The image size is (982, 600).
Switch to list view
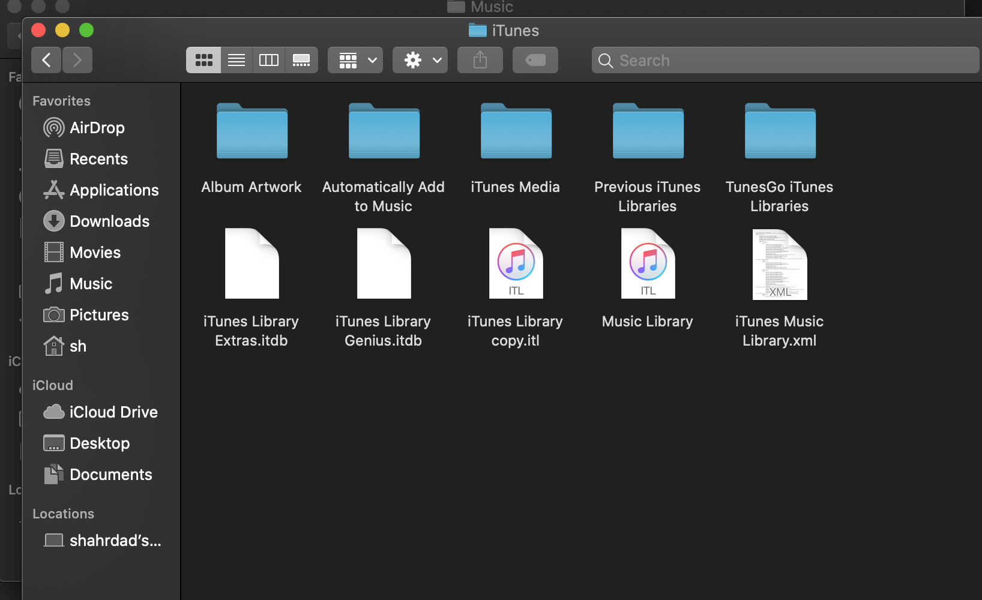pos(236,60)
